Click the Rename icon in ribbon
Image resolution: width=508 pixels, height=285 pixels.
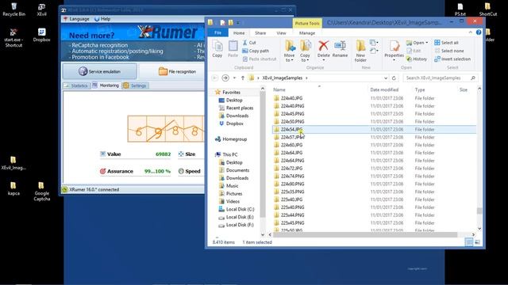coord(340,49)
